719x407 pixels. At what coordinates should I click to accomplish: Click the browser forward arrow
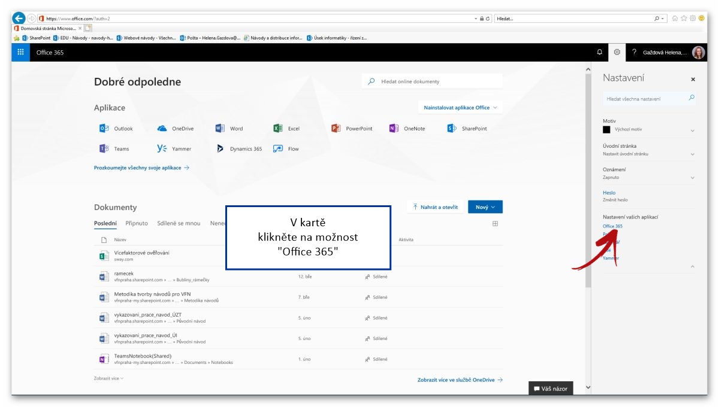coord(32,19)
